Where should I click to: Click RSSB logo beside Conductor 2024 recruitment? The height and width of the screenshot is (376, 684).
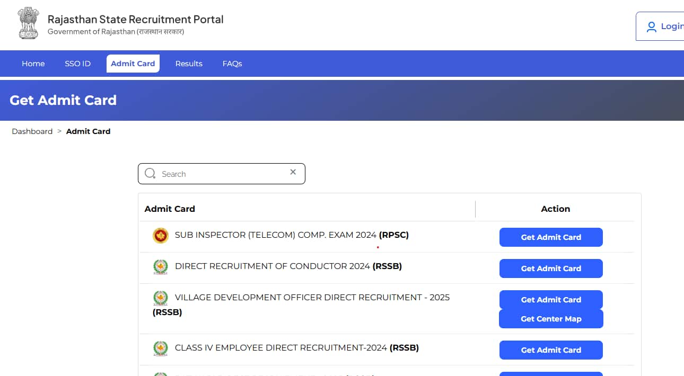[x=160, y=267]
